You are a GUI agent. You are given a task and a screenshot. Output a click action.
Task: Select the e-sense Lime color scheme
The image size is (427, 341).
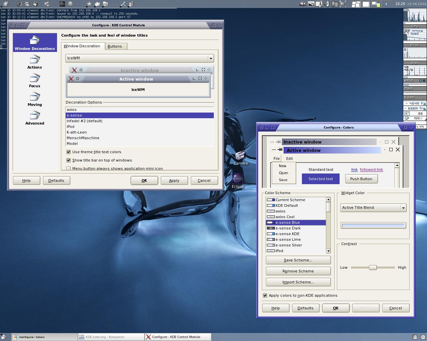pyautogui.click(x=296, y=239)
